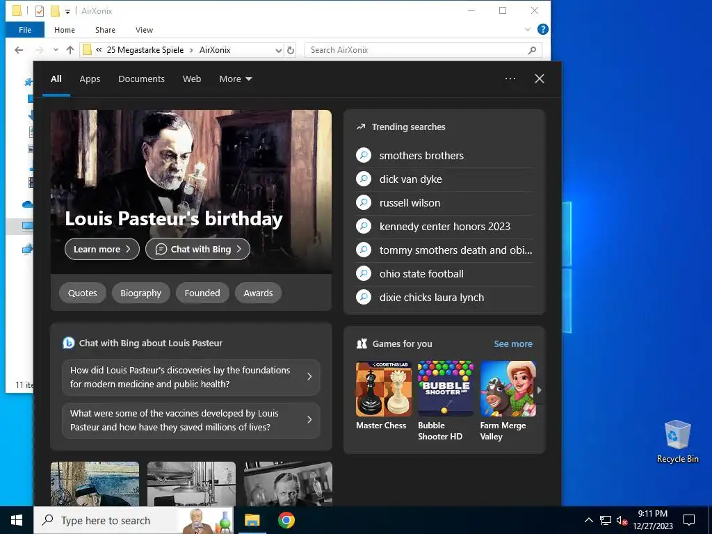
Task: Go back in File Explorer
Action: (x=19, y=50)
